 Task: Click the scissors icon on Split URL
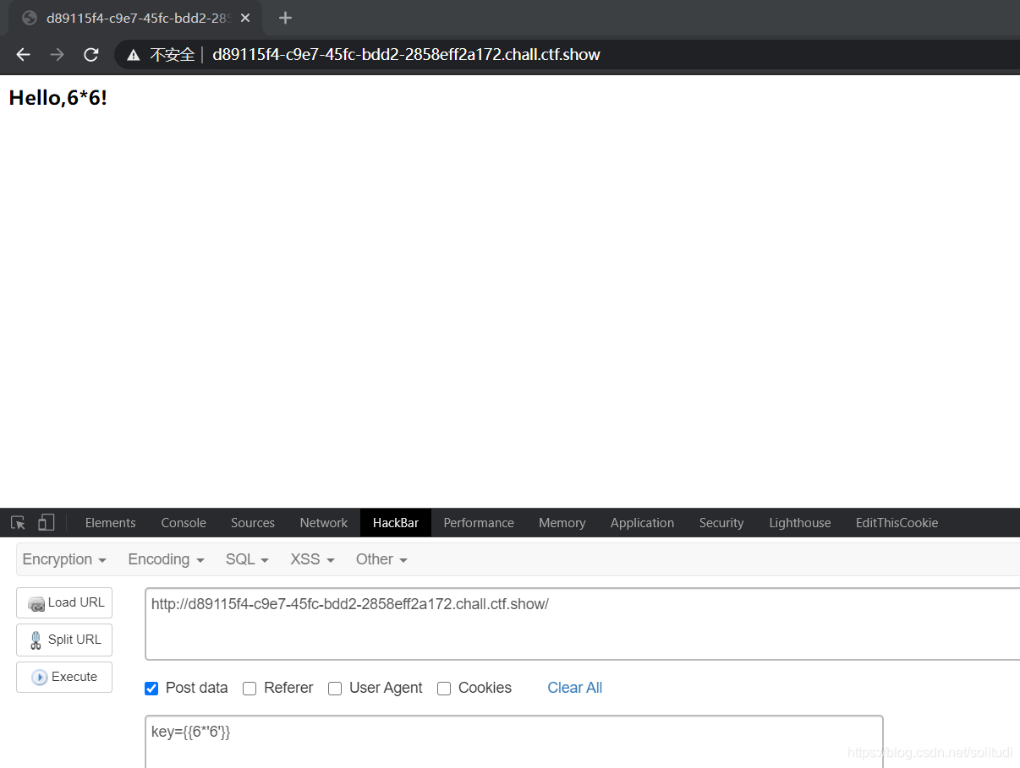tap(34, 640)
